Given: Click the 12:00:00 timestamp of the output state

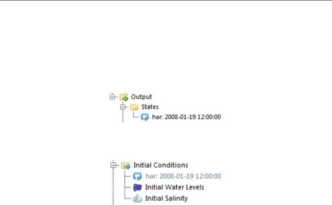Looking at the screenshot, I should [x=209, y=117].
